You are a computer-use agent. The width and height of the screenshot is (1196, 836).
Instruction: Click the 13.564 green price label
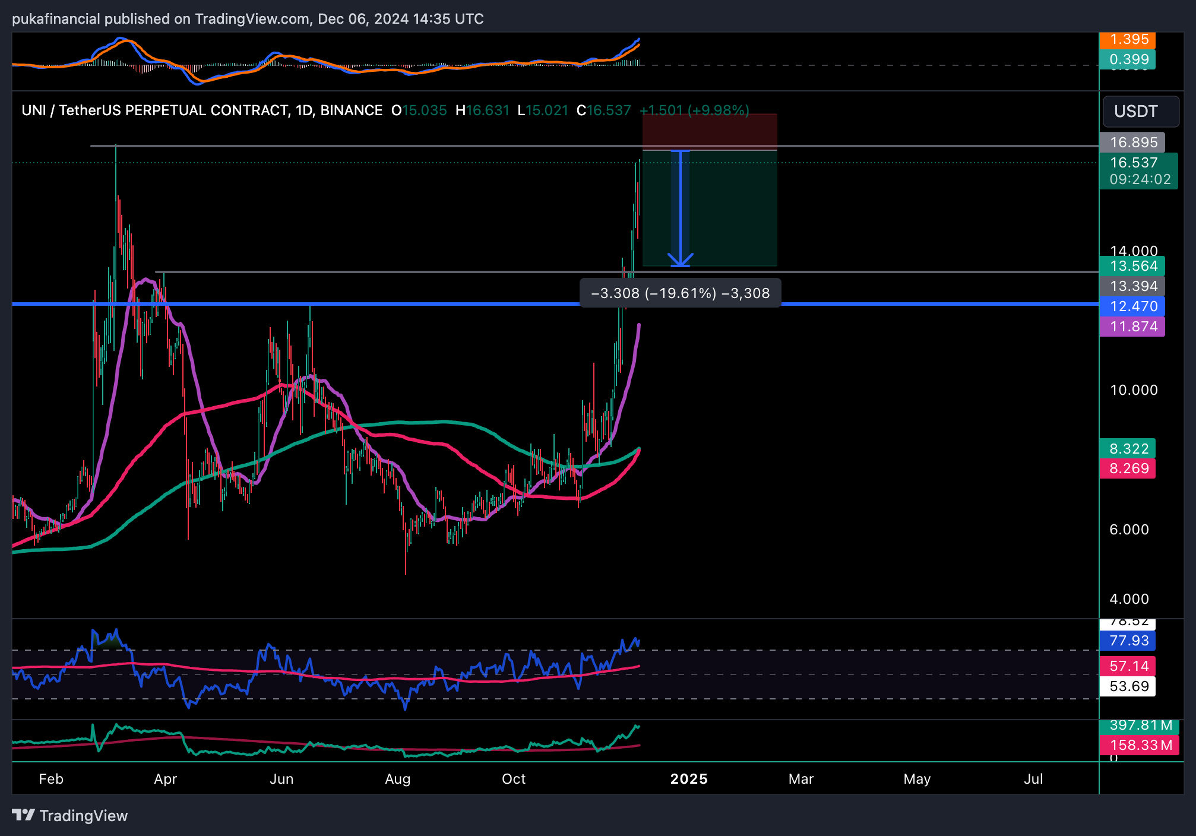click(x=1132, y=266)
